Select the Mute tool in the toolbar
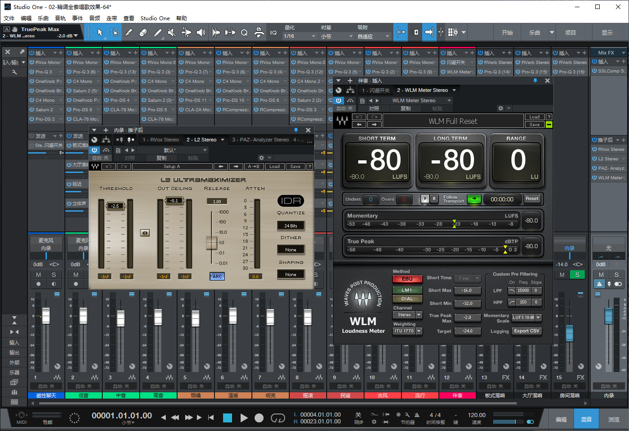The height and width of the screenshot is (431, 629). (x=172, y=32)
